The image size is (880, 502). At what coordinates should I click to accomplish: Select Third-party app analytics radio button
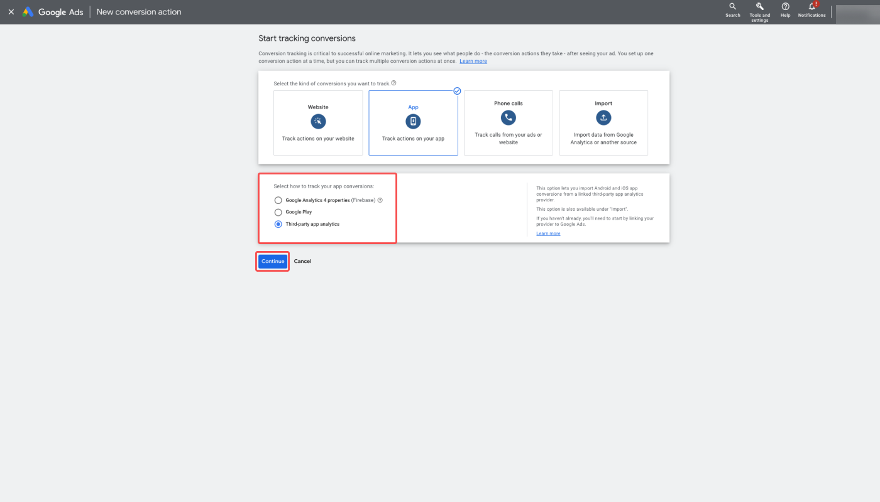(x=278, y=224)
